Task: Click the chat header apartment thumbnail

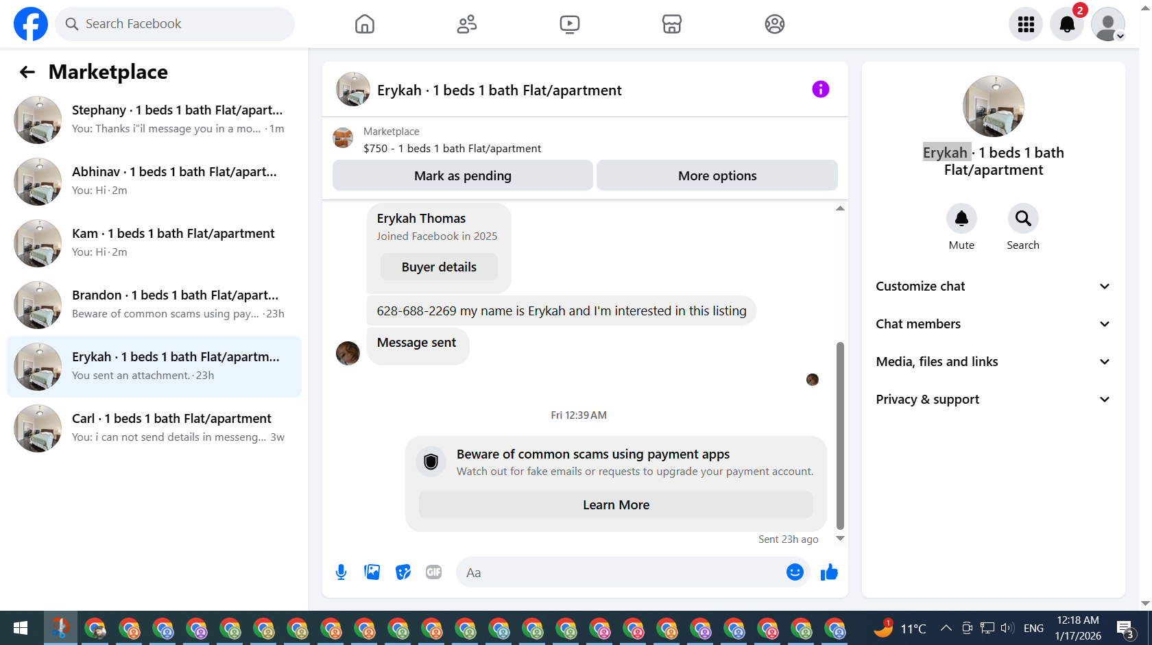Action: point(353,89)
